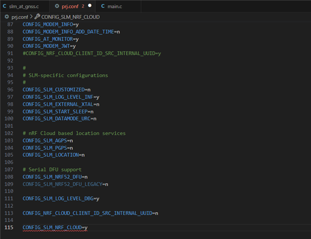Click commented #CONFIG_NRF_CLOUD_CLIENT_ID_SRC_INTERNAL_UUID=y line
The height and width of the screenshot is (239, 311).
coord(92,53)
